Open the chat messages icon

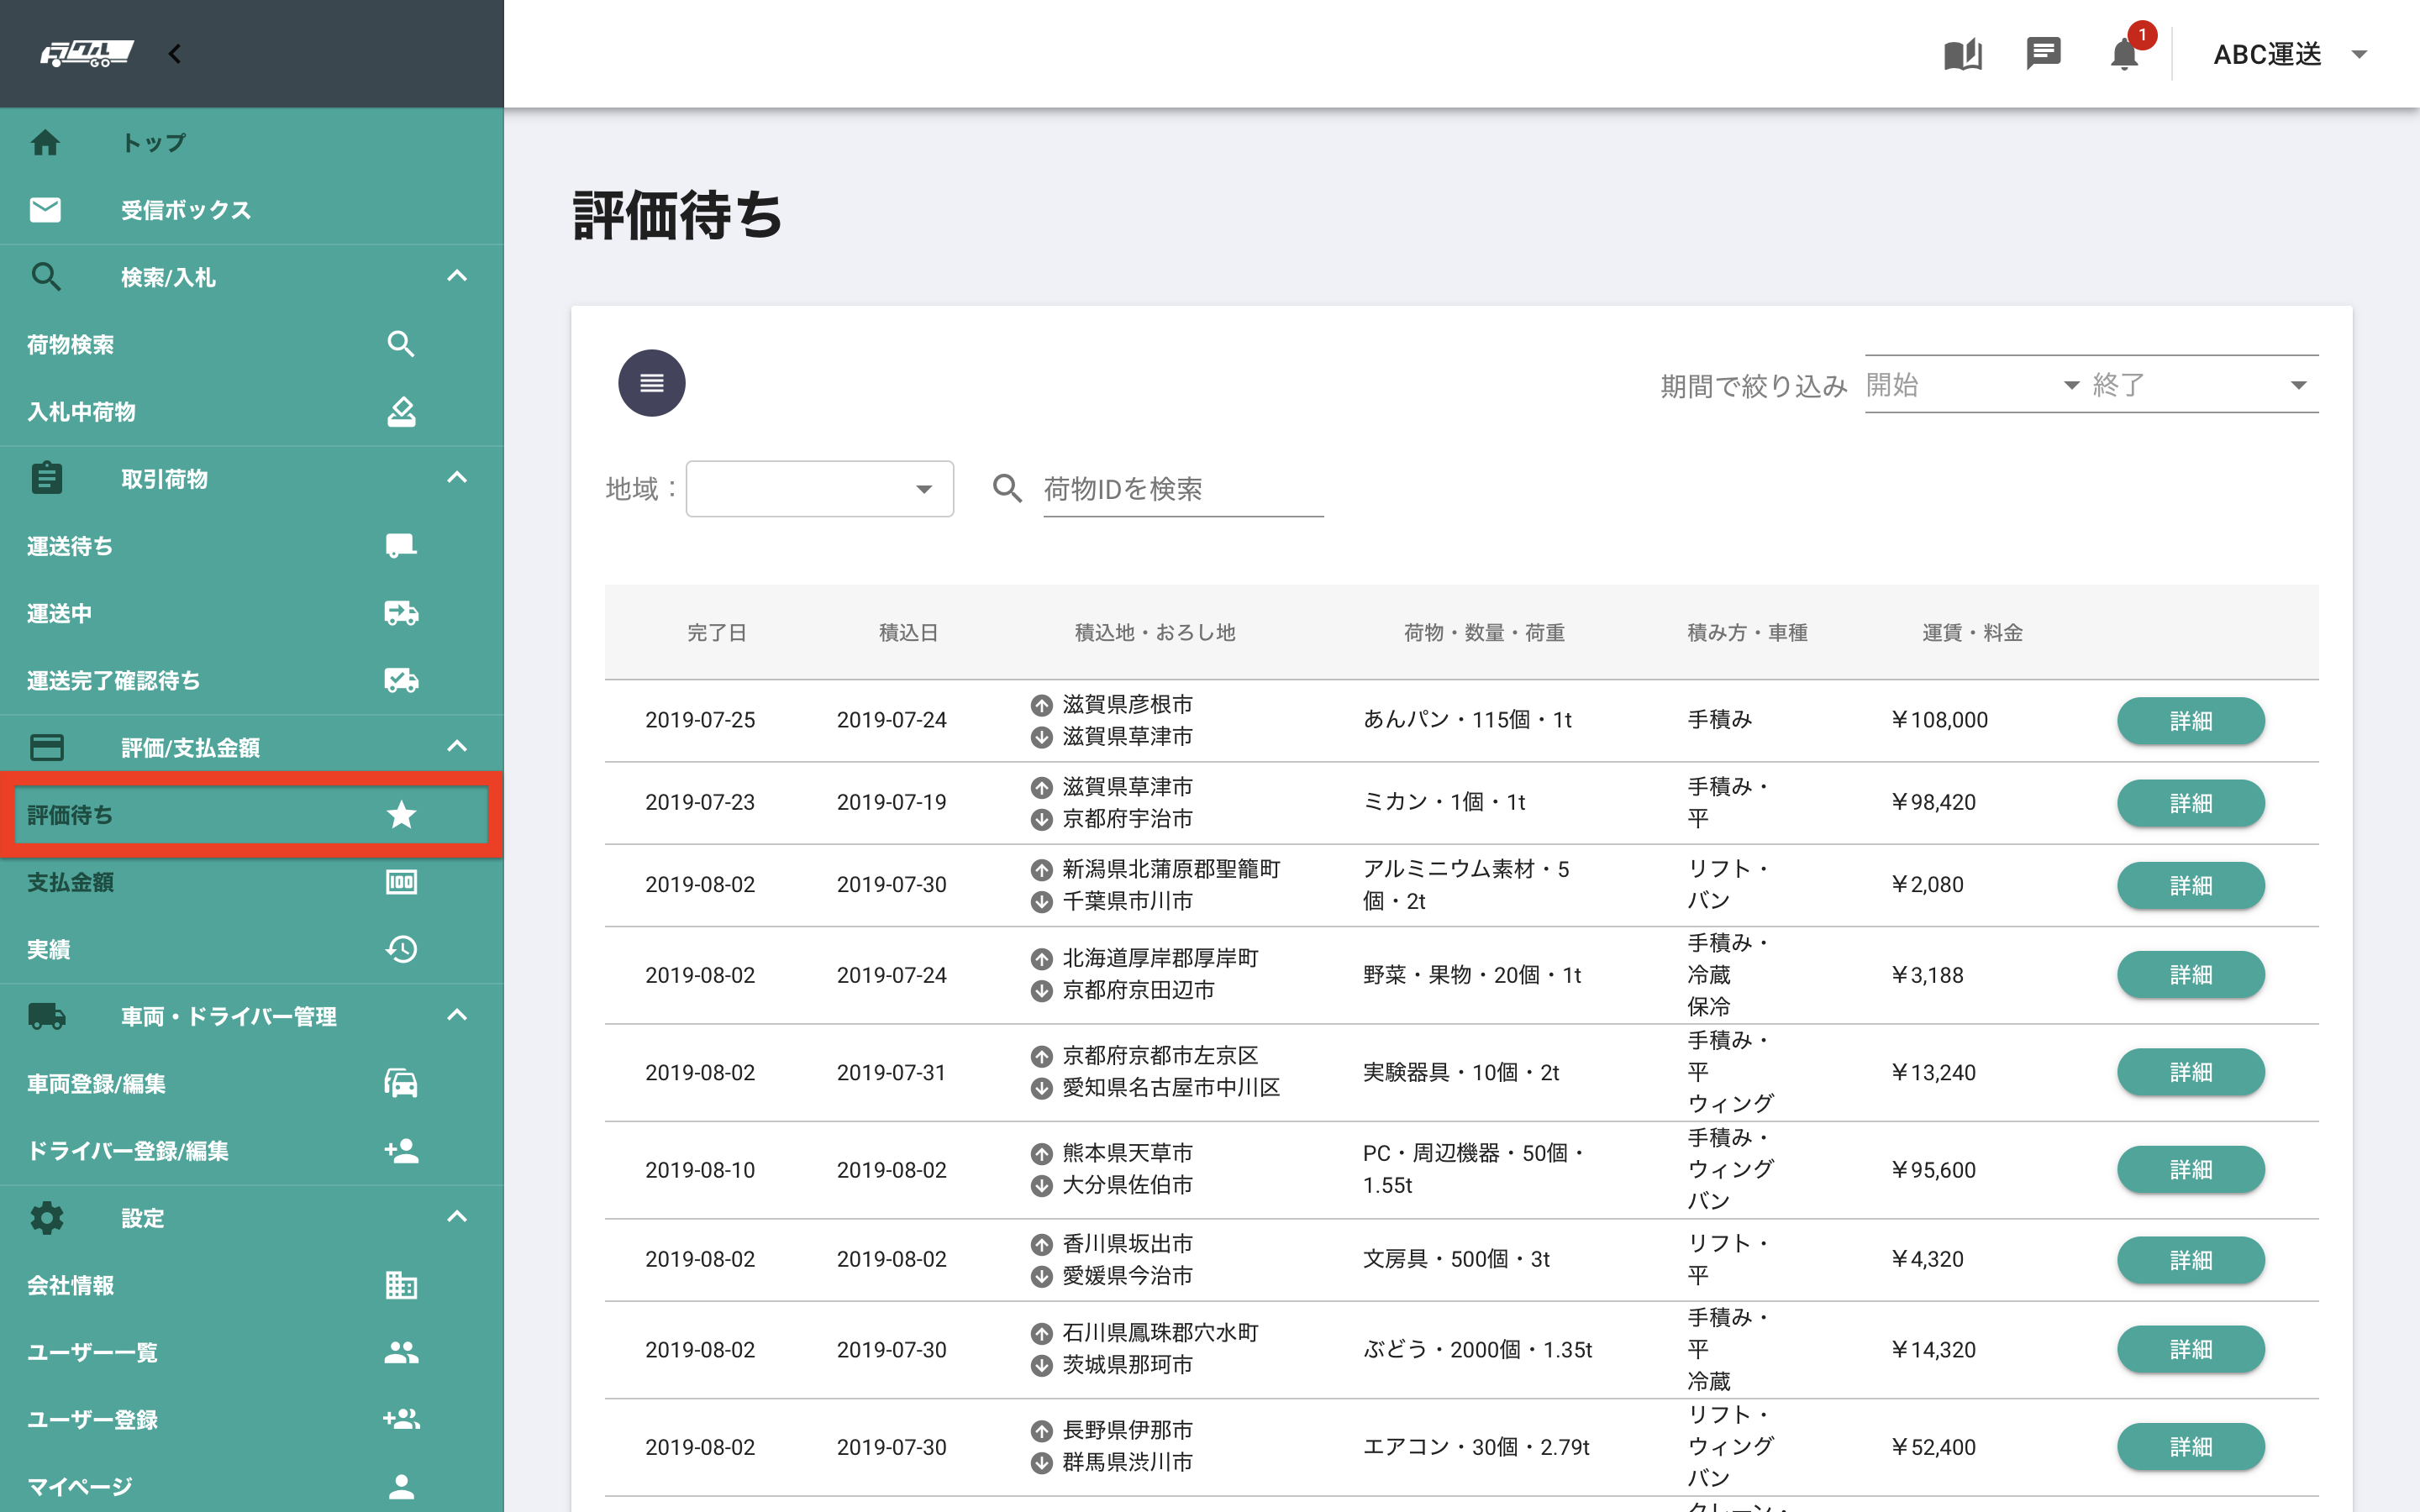coord(2043,53)
